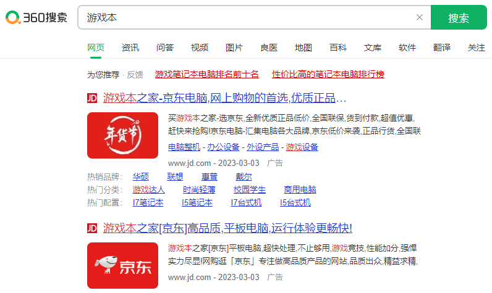Viewport: 492px width, 293px height.
Task: Open suggestion 性价比高的笔记本电脑排行榜
Action: point(328,74)
